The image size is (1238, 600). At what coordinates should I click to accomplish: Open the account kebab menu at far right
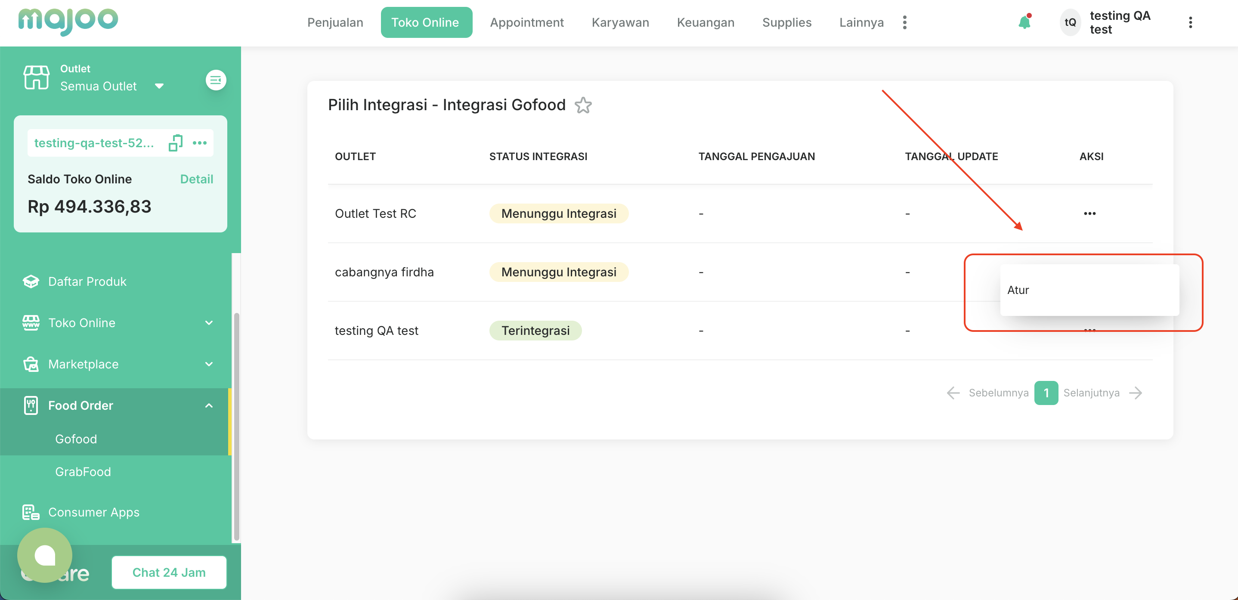pyautogui.click(x=1190, y=22)
